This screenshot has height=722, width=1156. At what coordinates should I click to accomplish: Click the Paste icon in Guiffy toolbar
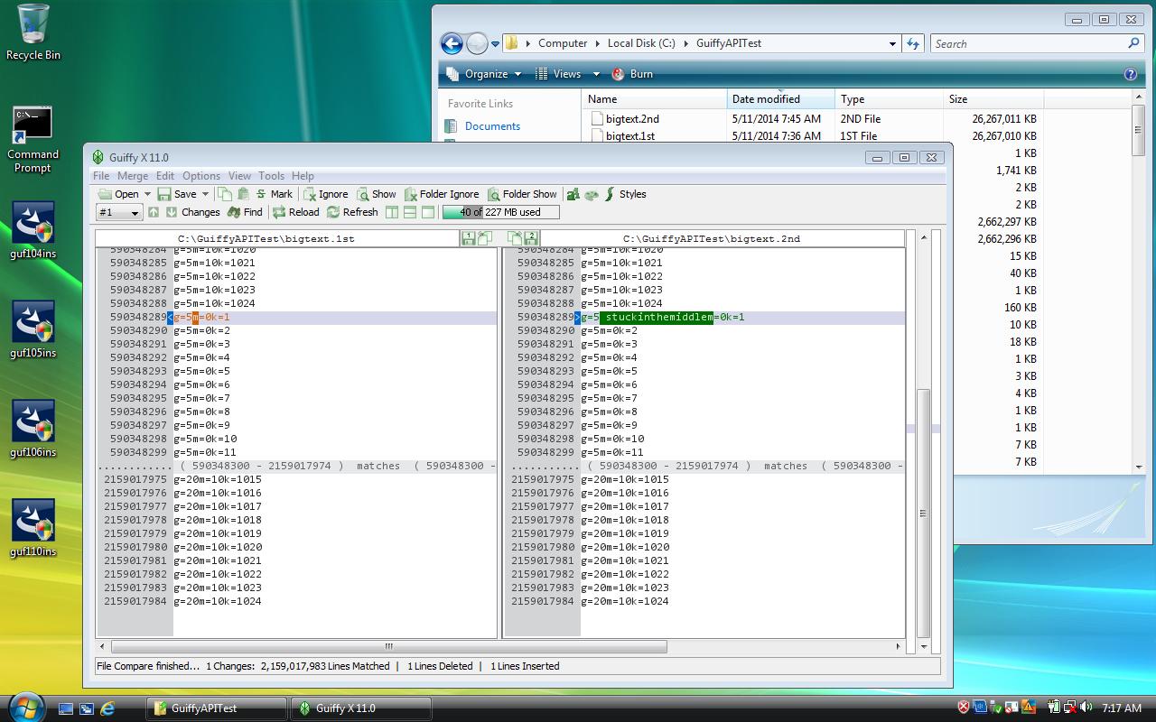click(243, 194)
